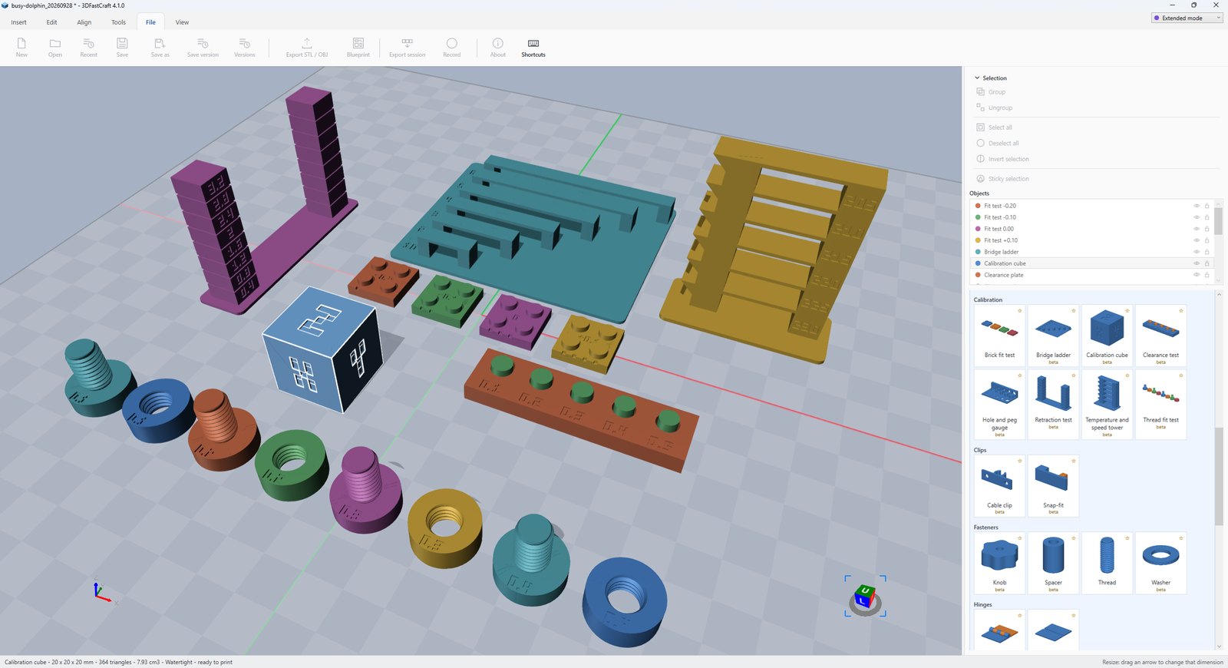
Task: Click the parts library vertical scrollbar
Action: pos(1219,476)
